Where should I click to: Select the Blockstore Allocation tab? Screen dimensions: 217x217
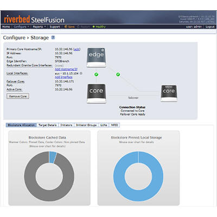[x=21, y=125]
